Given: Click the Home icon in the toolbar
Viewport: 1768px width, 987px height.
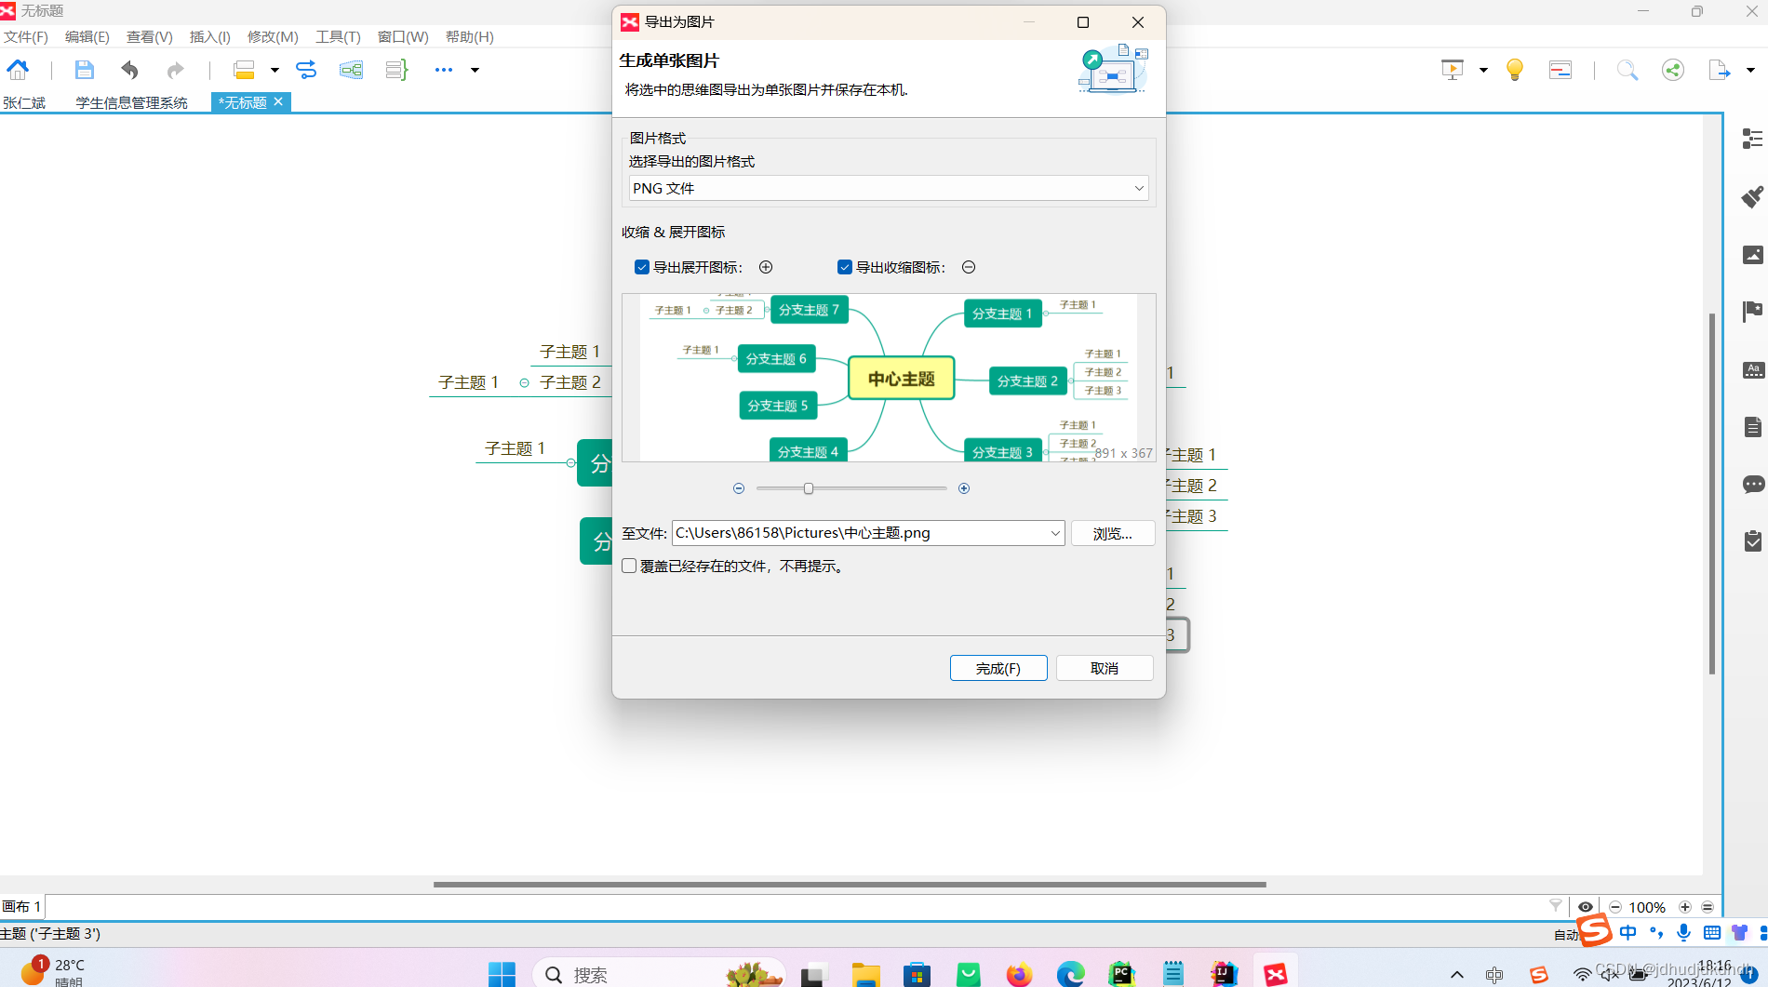Looking at the screenshot, I should tap(17, 70).
